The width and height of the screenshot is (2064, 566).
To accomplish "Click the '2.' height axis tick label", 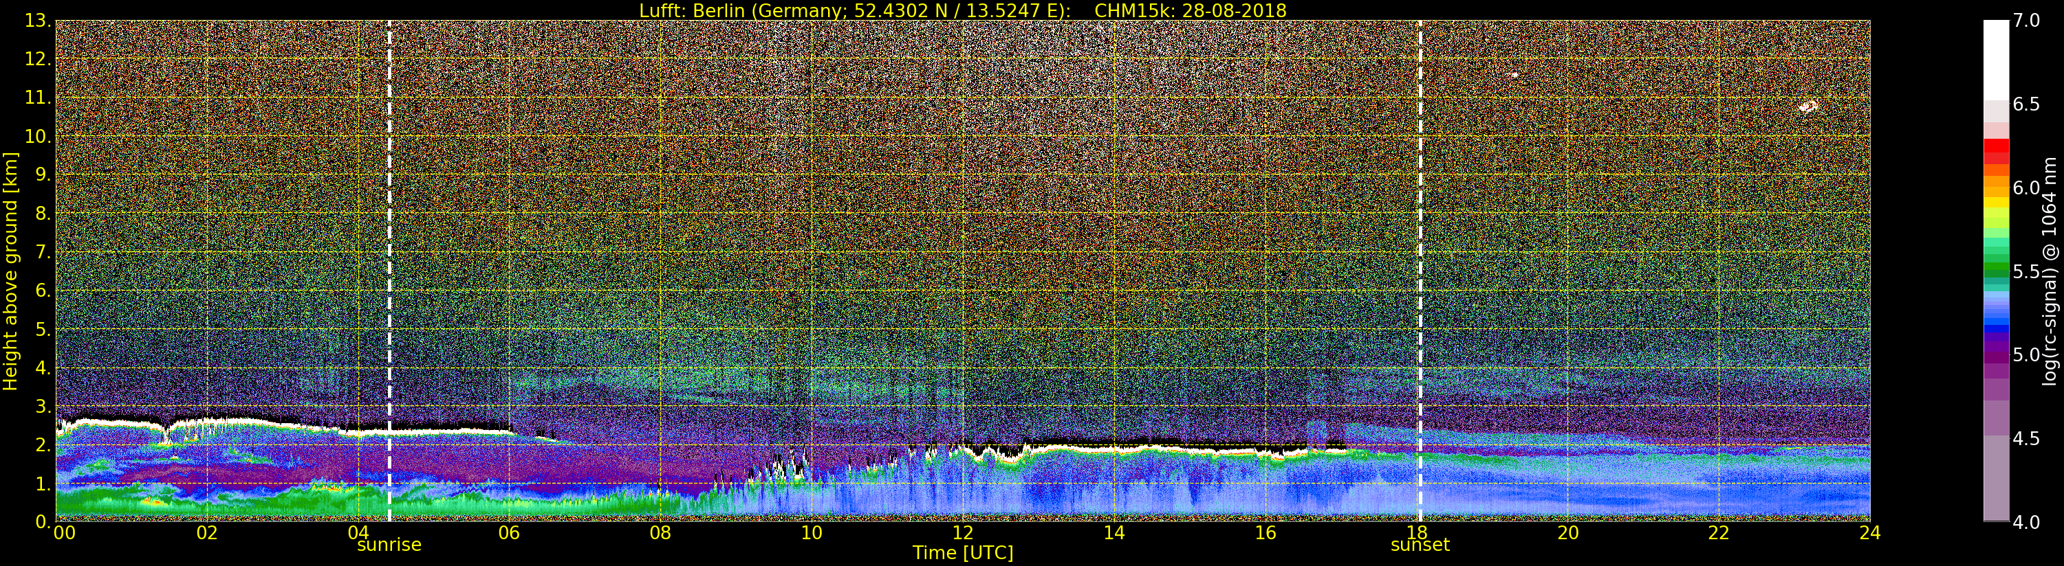I will coord(43,444).
